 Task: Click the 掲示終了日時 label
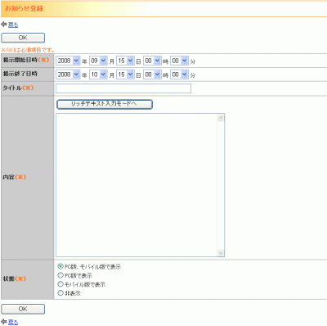pos(20,74)
